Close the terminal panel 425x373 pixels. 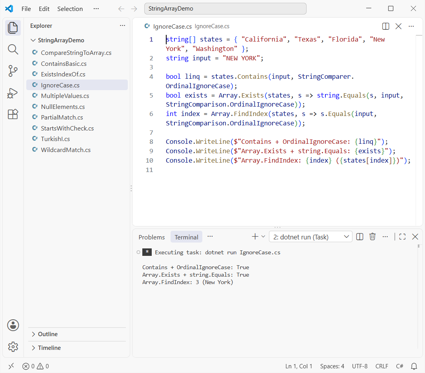tap(415, 237)
